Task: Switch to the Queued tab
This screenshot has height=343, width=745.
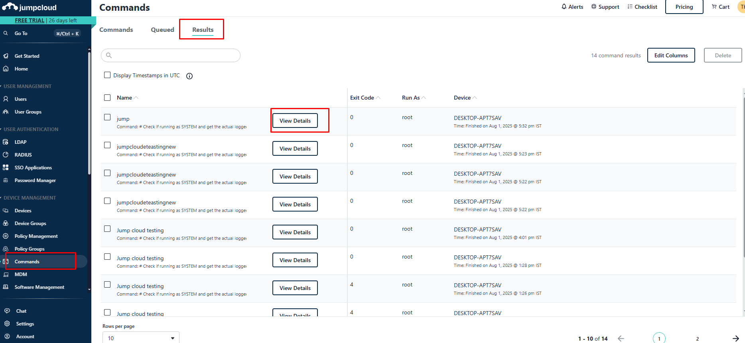Action: (x=162, y=30)
